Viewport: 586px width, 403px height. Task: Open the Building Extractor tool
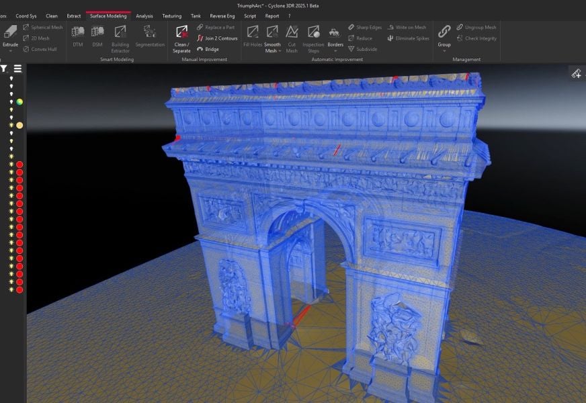tap(120, 39)
